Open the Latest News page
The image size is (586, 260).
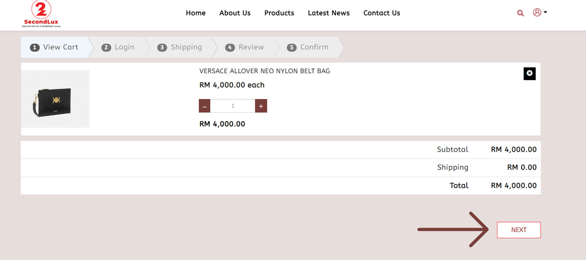click(329, 13)
